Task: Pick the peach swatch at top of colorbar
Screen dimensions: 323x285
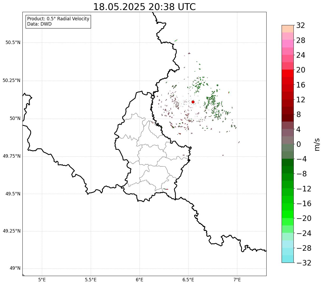Action: click(x=288, y=29)
